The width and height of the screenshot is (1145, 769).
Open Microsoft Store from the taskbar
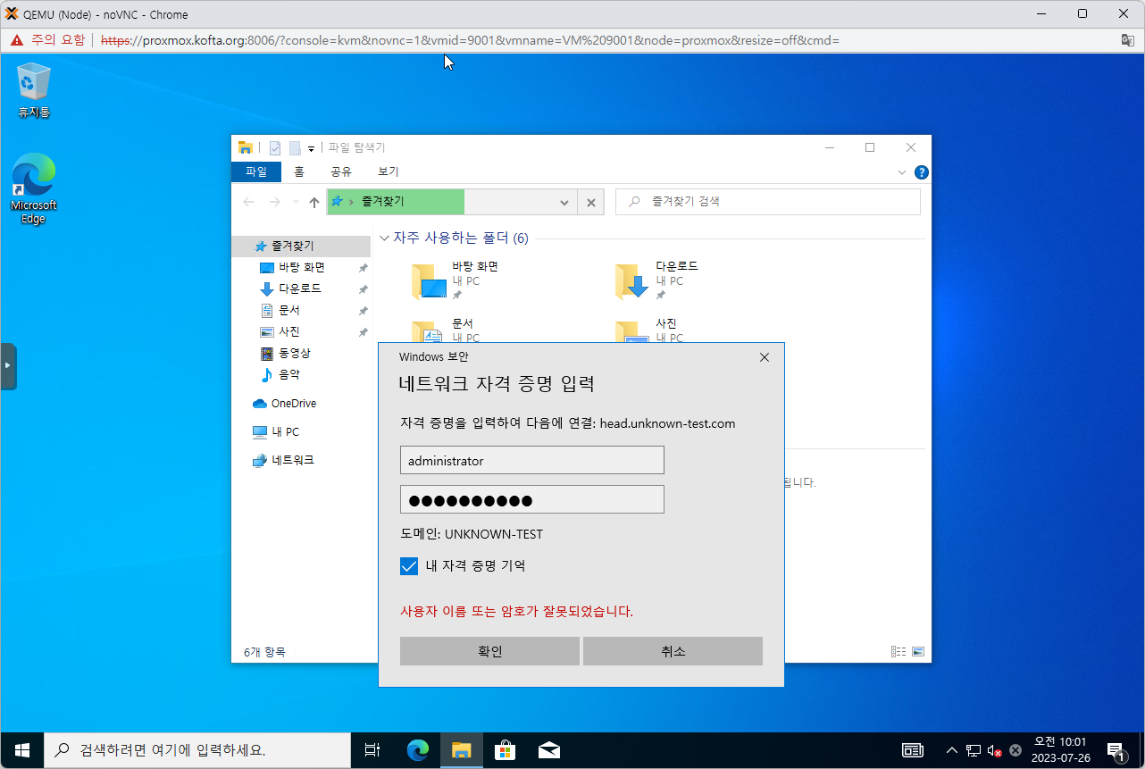505,750
